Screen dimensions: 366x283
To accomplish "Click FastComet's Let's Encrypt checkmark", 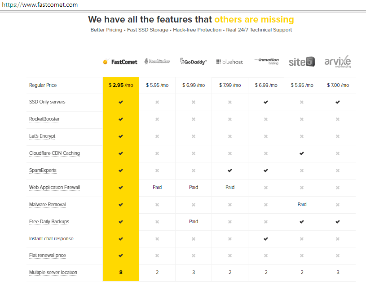I will point(121,136).
